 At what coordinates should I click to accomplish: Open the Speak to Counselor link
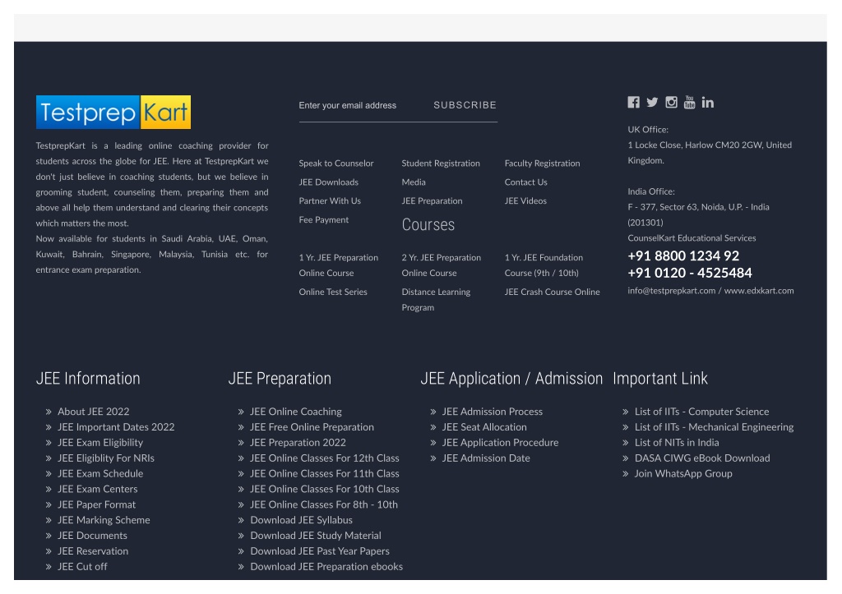point(336,163)
